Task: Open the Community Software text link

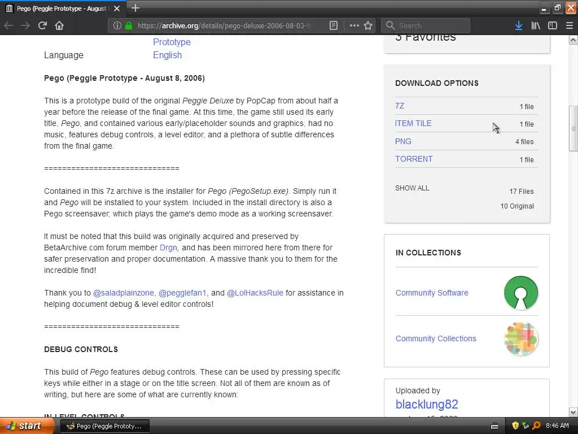Action: (432, 293)
